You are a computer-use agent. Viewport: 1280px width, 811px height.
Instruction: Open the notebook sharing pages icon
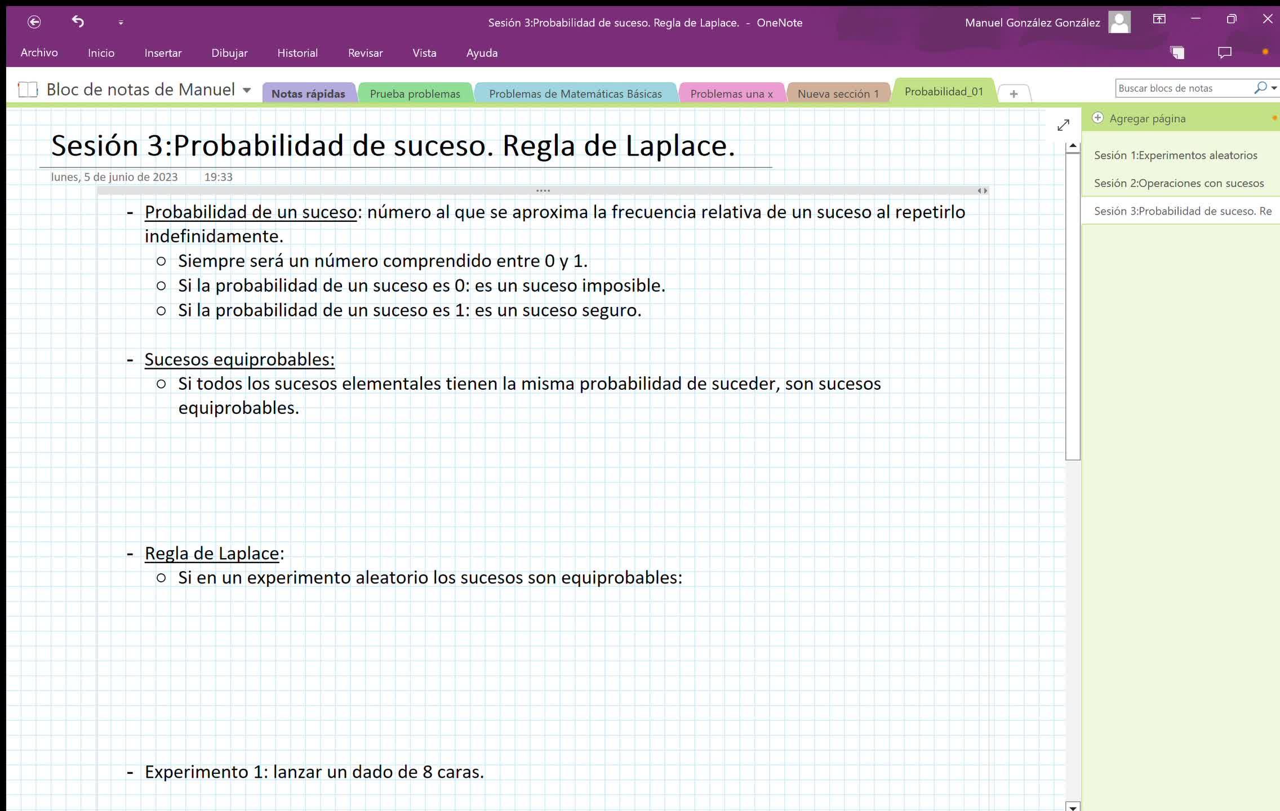pos(1177,53)
